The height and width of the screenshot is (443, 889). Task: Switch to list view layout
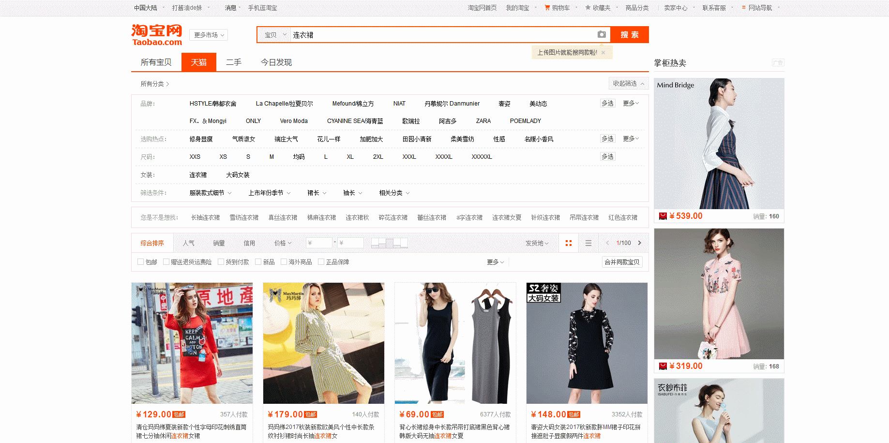pos(588,243)
